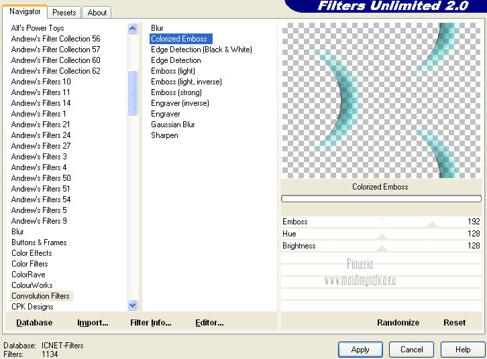This screenshot has width=487, height=359.
Task: Click the filter preview image
Action: pos(381,100)
